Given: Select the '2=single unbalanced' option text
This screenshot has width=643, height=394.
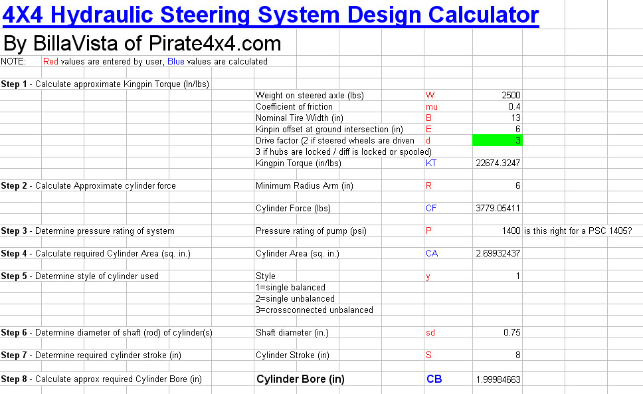Looking at the screenshot, I should coord(295,298).
